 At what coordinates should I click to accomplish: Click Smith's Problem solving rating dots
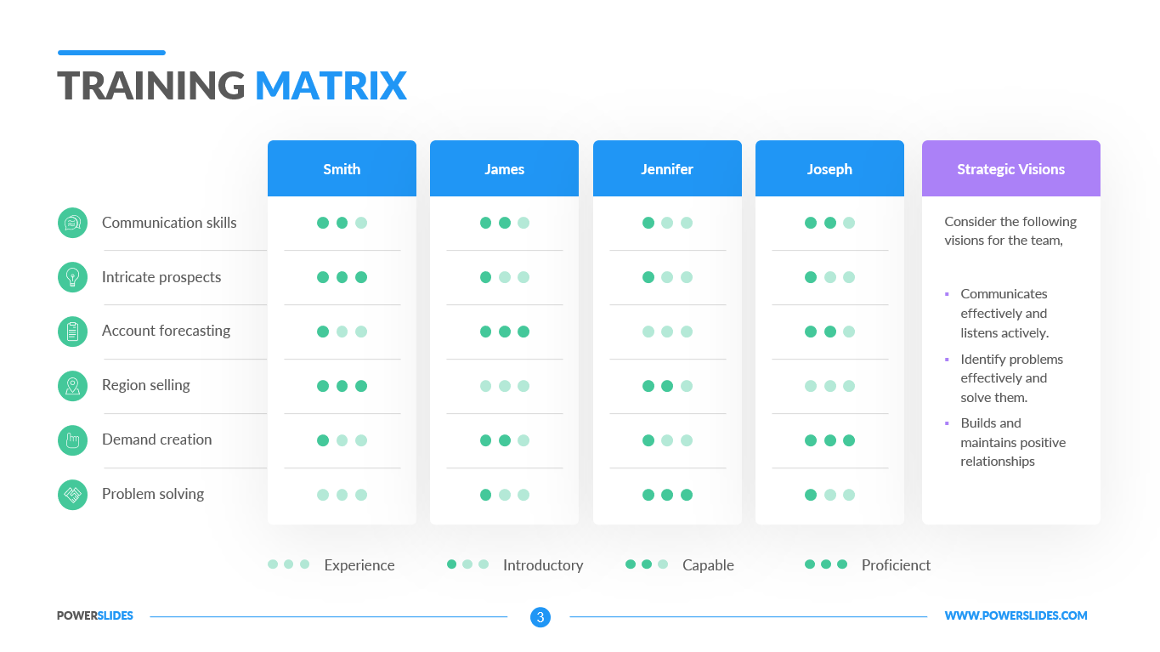(x=342, y=495)
